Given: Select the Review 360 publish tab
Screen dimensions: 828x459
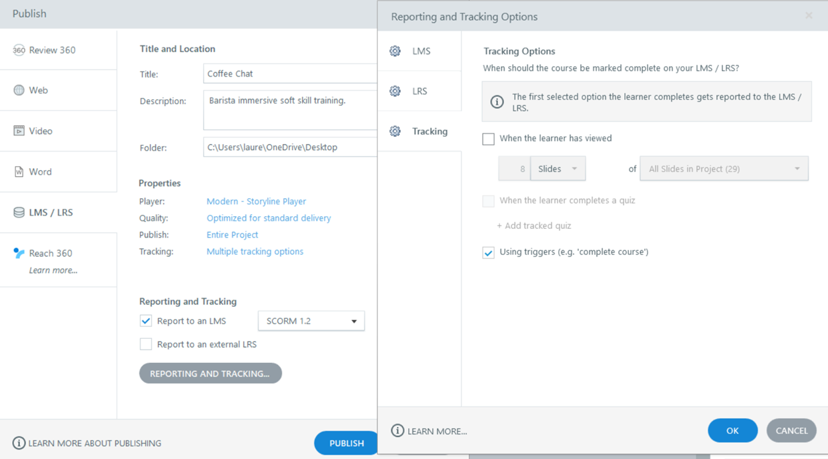Looking at the screenshot, I should pyautogui.click(x=58, y=50).
